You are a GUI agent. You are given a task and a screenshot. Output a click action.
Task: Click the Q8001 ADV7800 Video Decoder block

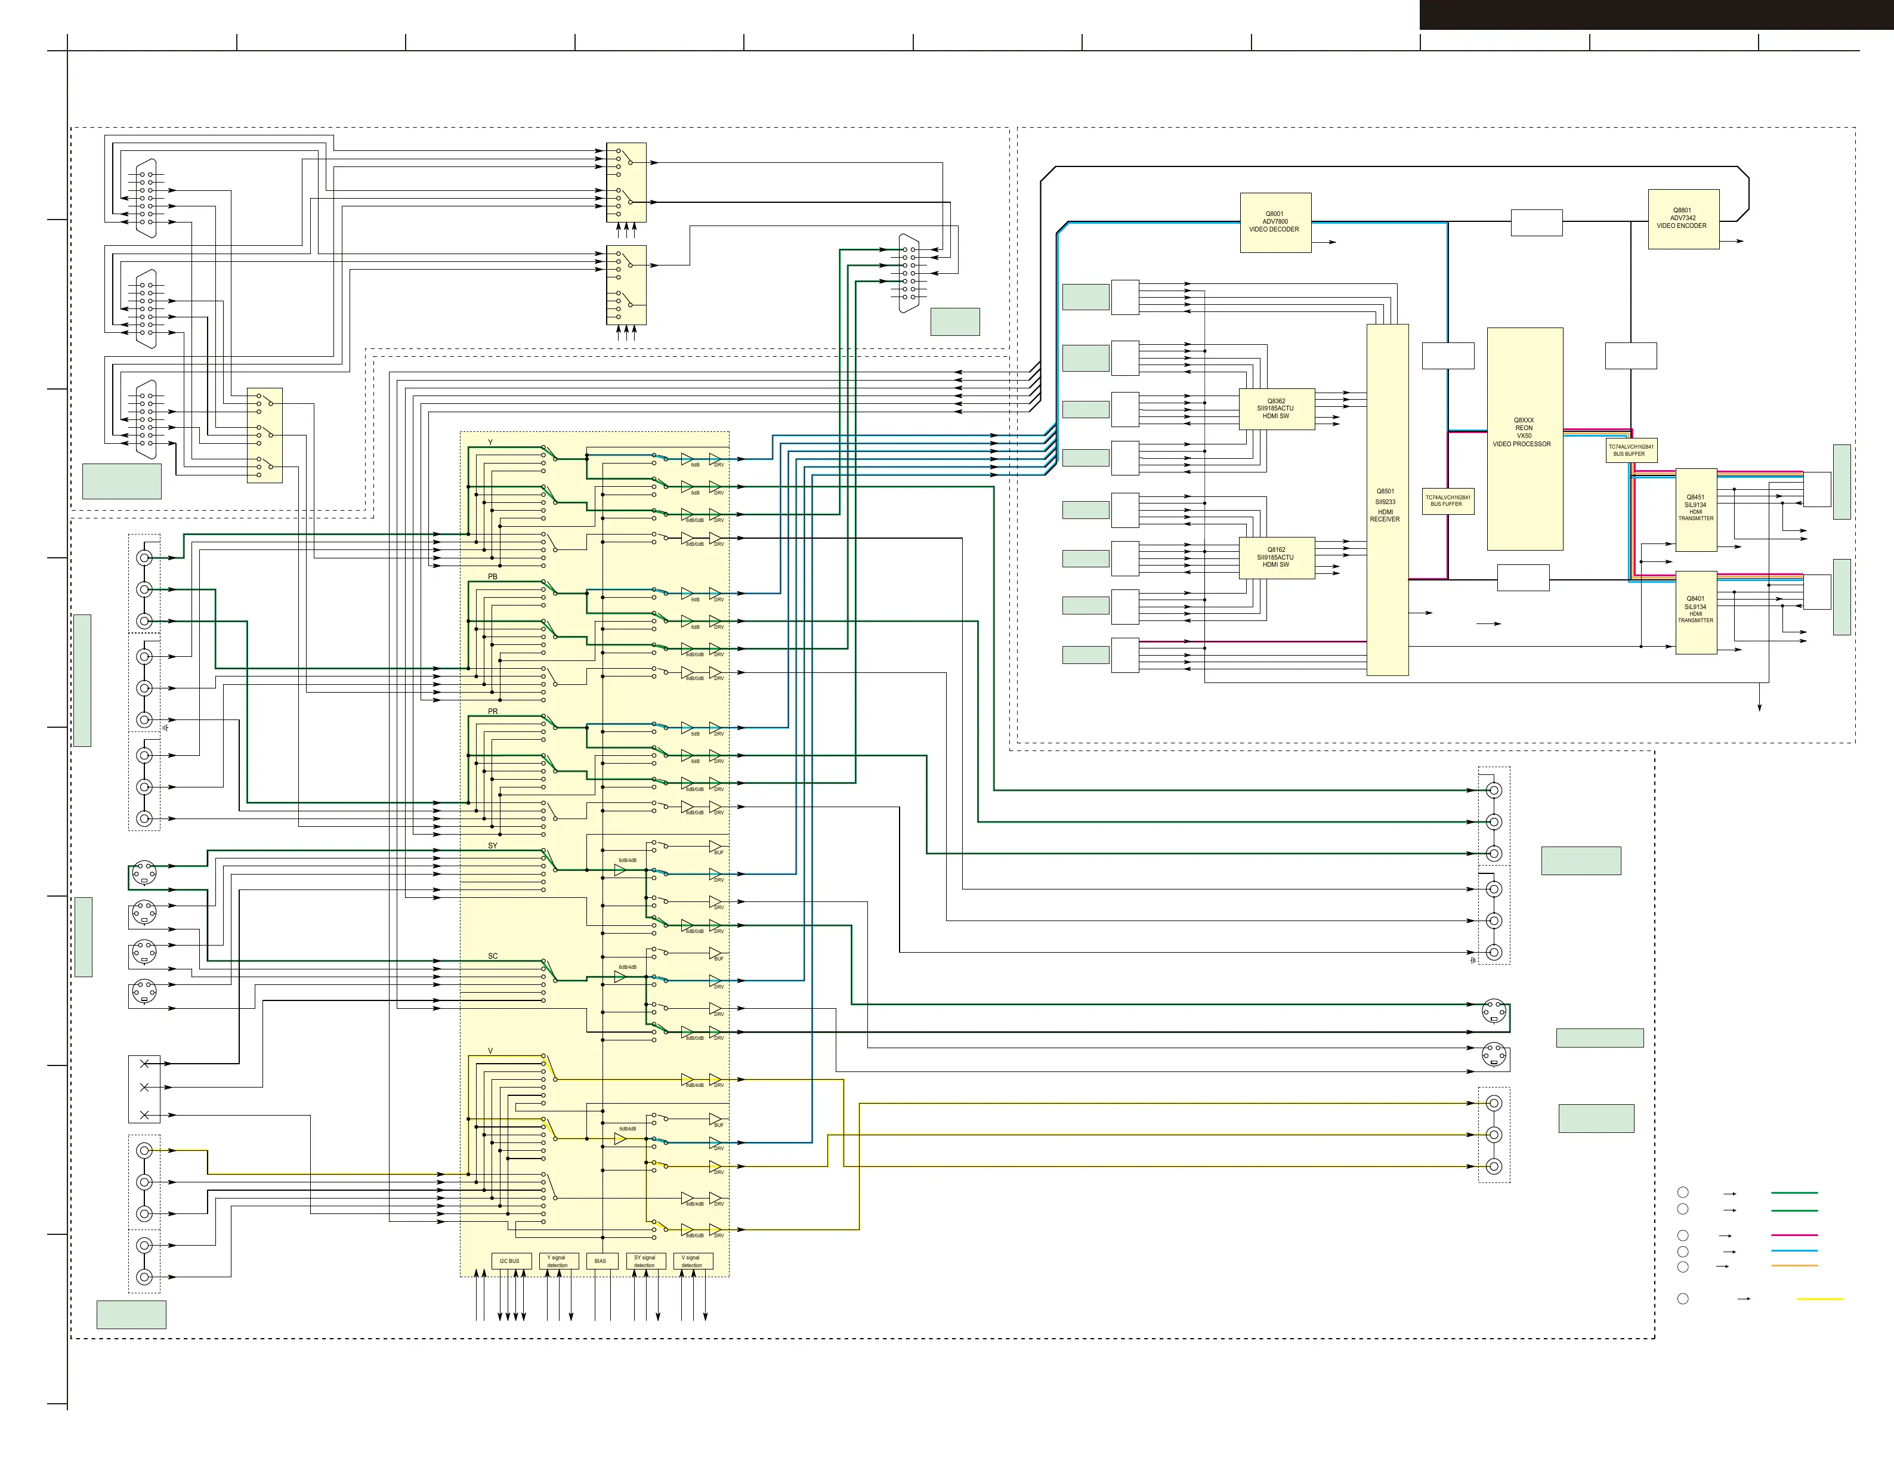(1275, 222)
